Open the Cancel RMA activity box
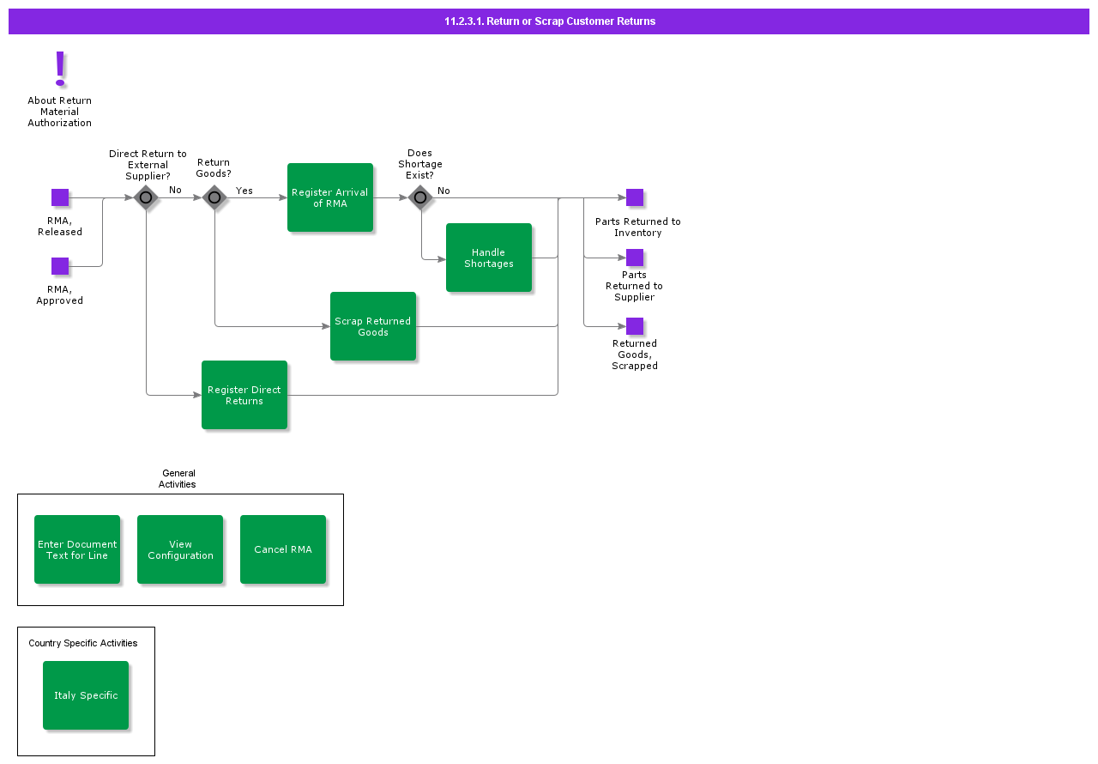The width and height of the screenshot is (1098, 764). pyautogui.click(x=283, y=549)
